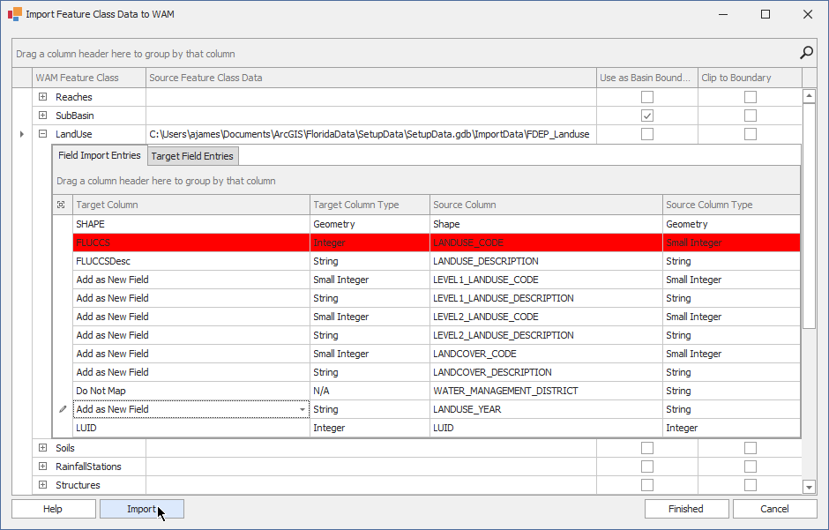
Task: Click the LEVEL1_LANDUSE_DESCRIPTION source cell
Action: coord(546,298)
